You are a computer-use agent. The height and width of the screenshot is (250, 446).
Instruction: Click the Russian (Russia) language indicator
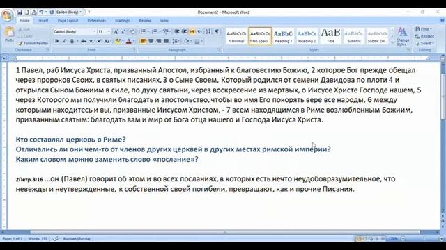point(77,239)
